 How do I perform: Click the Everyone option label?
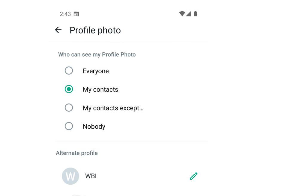(96, 71)
